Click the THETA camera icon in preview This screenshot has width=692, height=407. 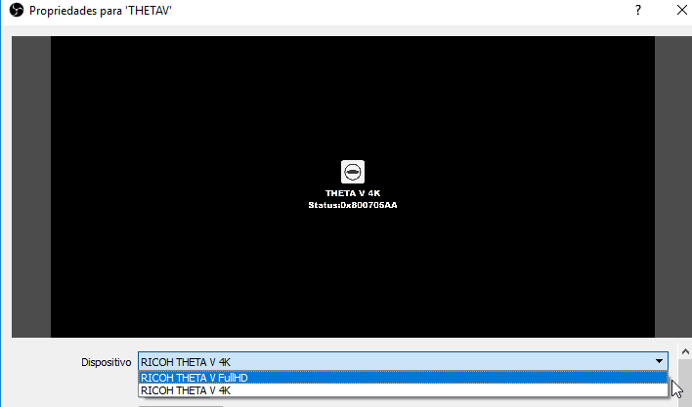pyautogui.click(x=353, y=172)
